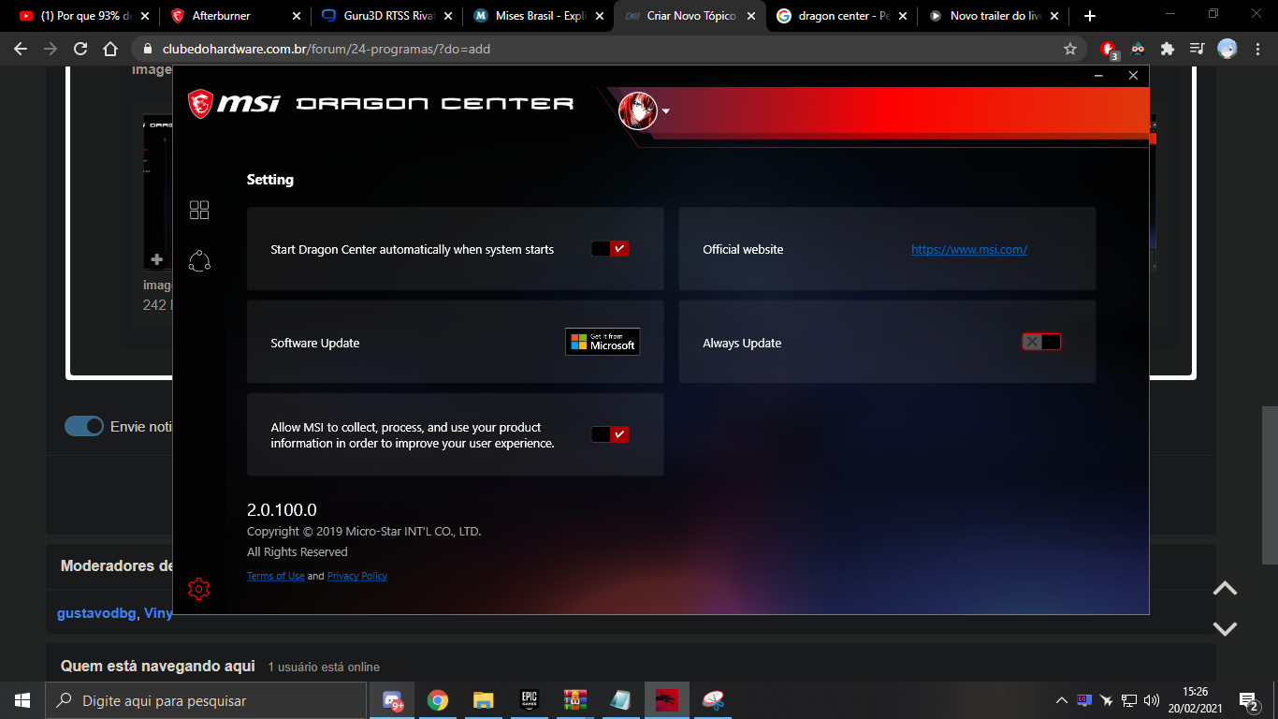
Task: Click the Chrome home icon
Action: point(110,49)
